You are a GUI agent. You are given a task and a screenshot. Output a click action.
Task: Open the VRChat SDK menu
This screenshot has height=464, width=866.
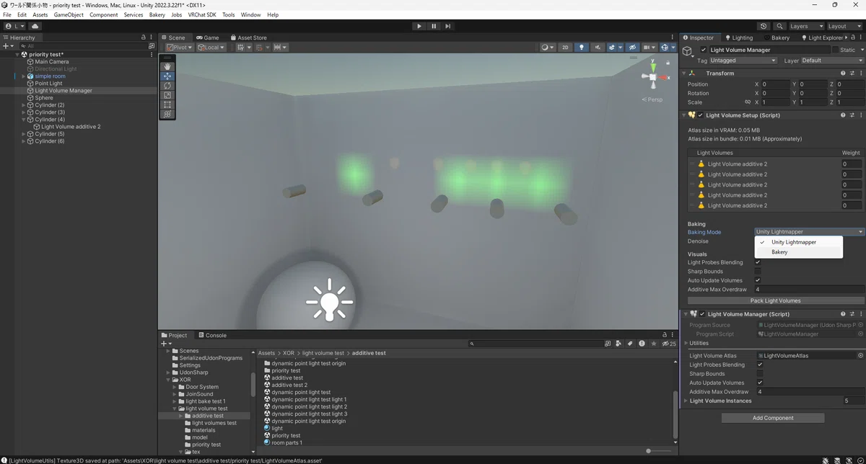tap(202, 14)
